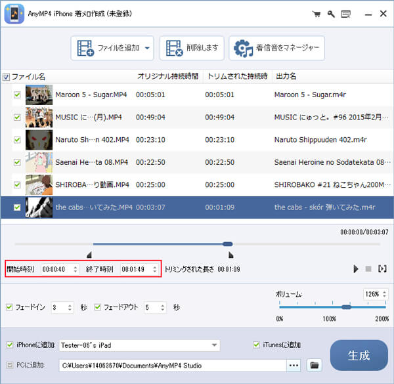The height and width of the screenshot is (384, 394).
Task: Open the ringtone manager (着信音をマネージャー)
Action: (276, 48)
